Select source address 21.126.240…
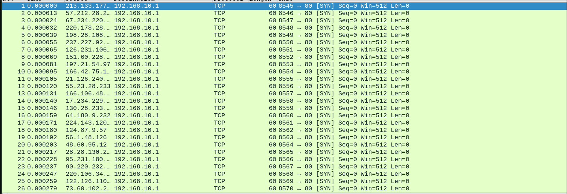Viewport: 567px width, 194px height. 88,79
